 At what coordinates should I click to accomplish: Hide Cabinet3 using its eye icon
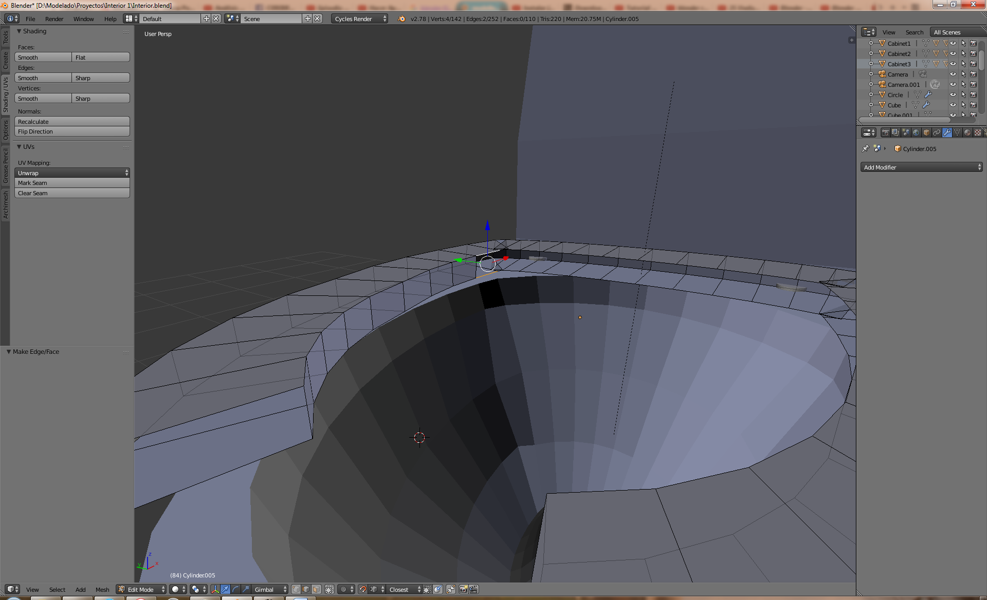[x=953, y=64]
